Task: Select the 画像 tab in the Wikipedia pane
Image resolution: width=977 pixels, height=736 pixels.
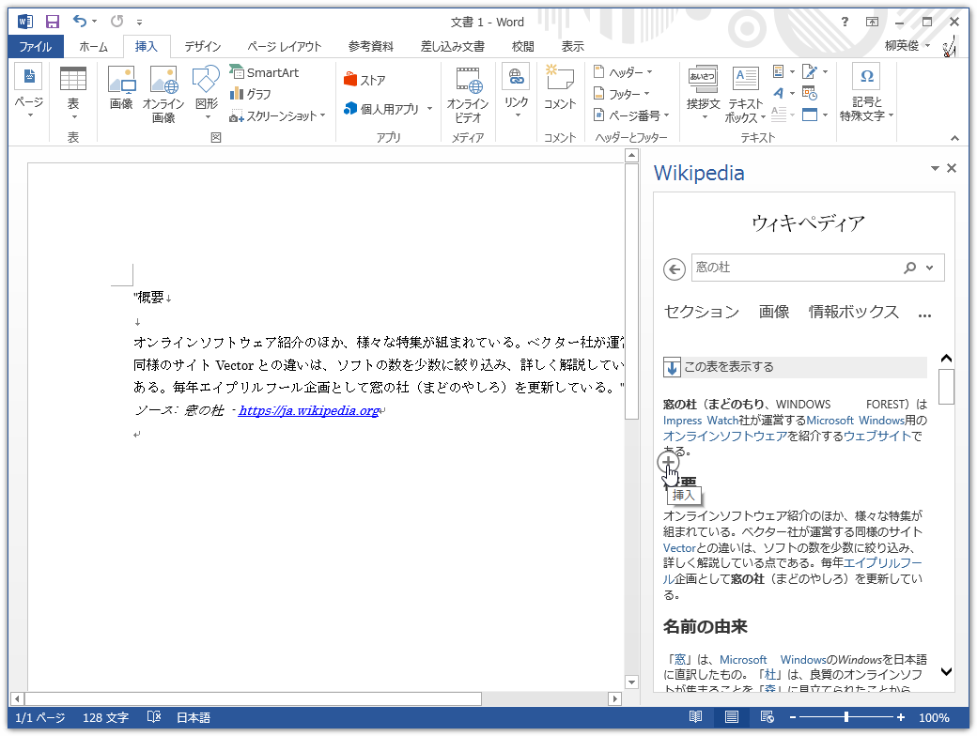Action: (774, 314)
